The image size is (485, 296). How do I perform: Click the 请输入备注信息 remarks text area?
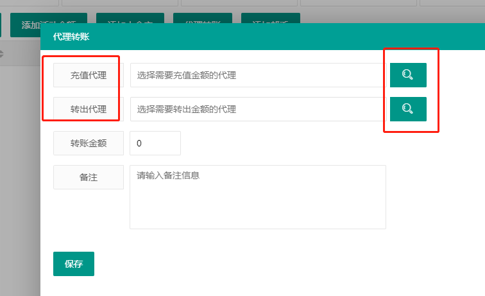pyautogui.click(x=257, y=196)
